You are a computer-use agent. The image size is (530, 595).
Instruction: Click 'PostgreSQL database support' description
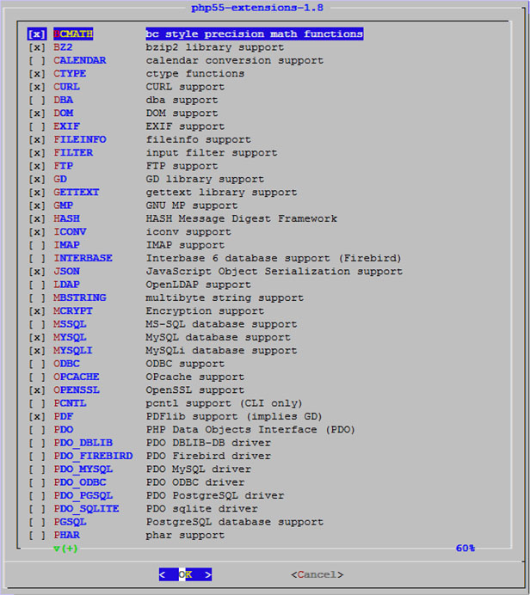point(235,522)
